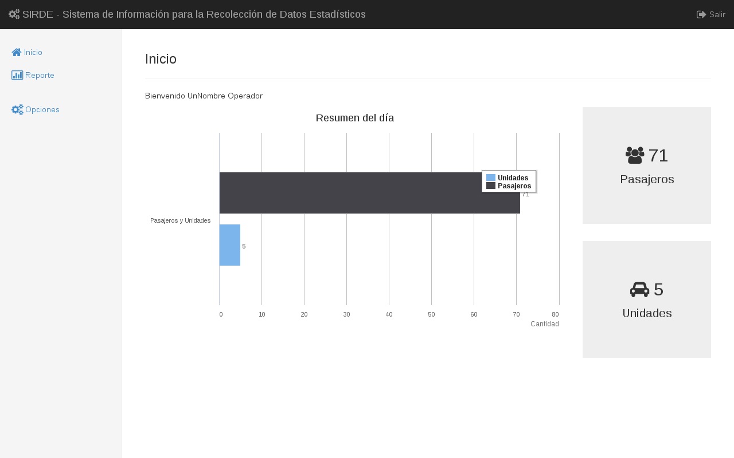Click the 'Bienvenido UnNombre Operador' greeting
734x458 pixels.
tap(204, 96)
